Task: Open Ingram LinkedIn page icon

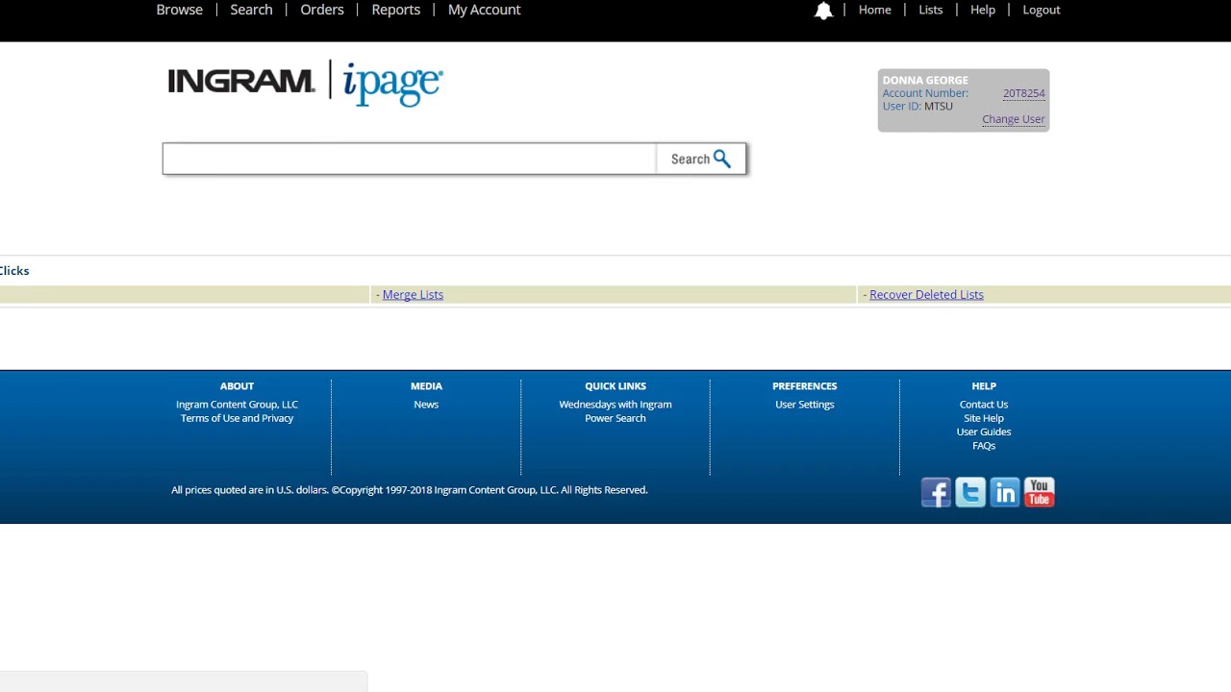Action: (x=1005, y=492)
